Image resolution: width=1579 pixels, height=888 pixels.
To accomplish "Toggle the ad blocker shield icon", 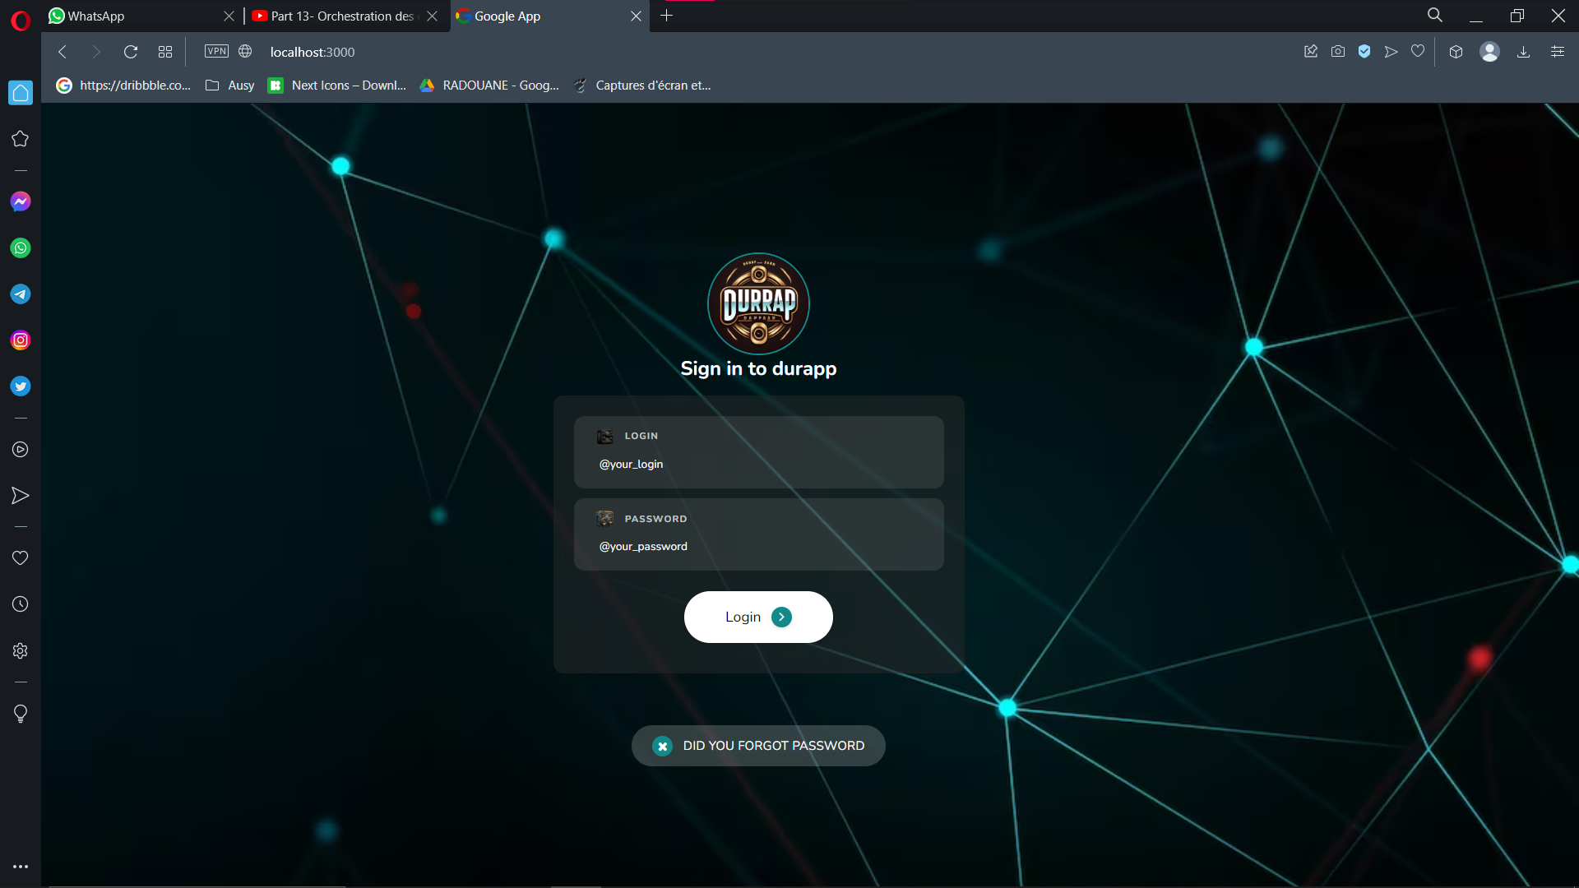I will pos(1364,52).
